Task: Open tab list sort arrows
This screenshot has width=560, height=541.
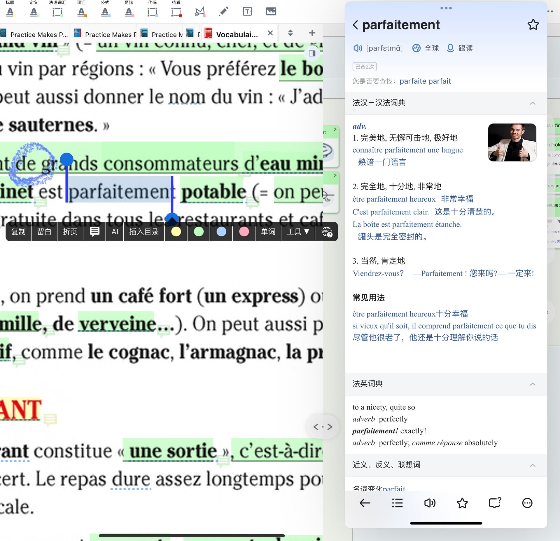Action: [290, 33]
